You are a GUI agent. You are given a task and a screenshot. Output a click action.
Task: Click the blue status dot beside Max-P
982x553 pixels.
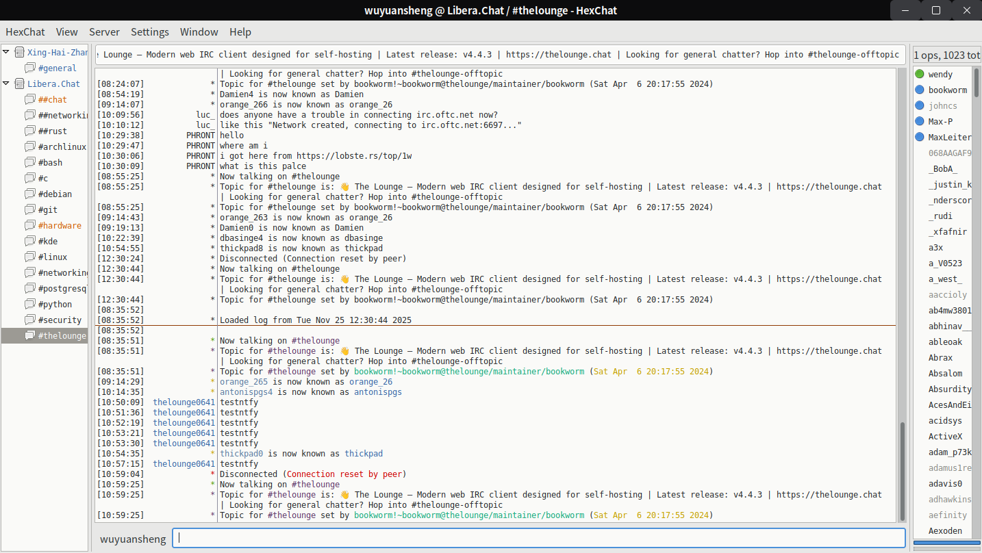tap(920, 121)
